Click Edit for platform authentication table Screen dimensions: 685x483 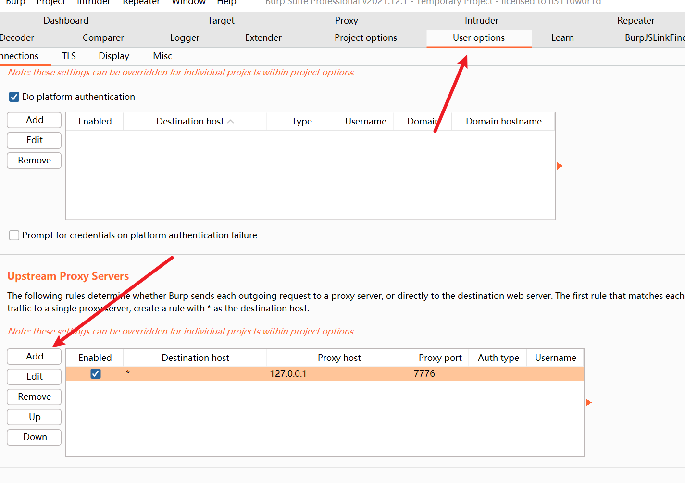tap(34, 140)
